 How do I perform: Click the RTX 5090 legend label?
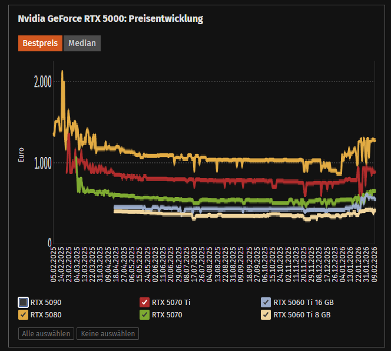tap(46, 302)
